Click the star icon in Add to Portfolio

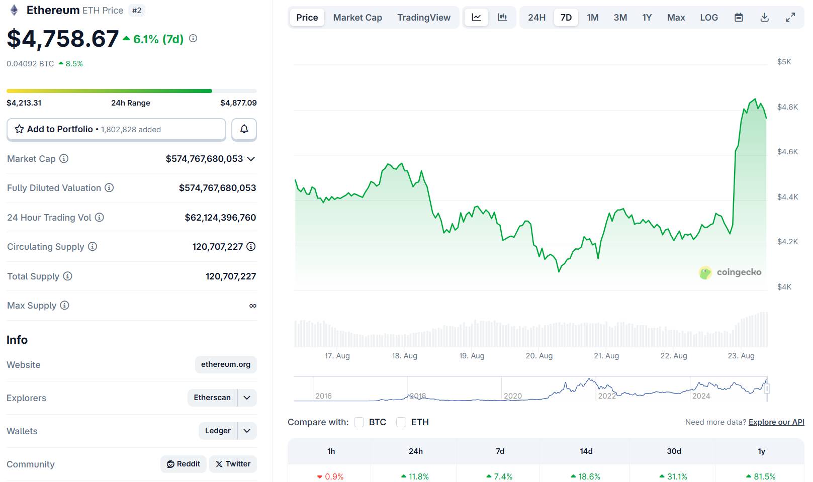pos(20,129)
